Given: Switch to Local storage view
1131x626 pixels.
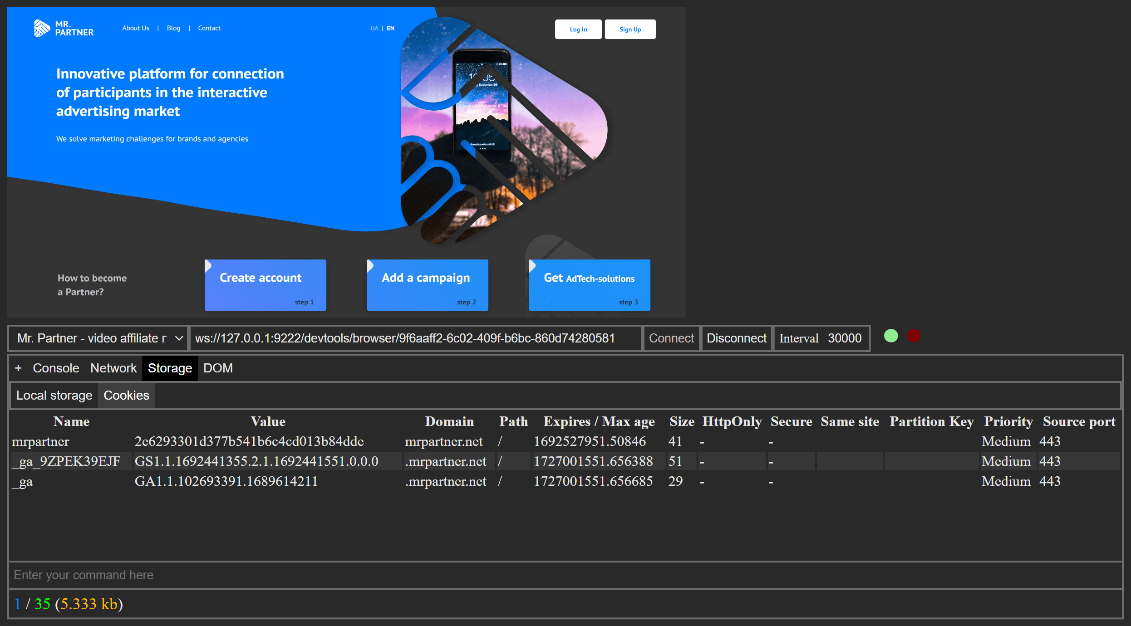Looking at the screenshot, I should pyautogui.click(x=54, y=395).
